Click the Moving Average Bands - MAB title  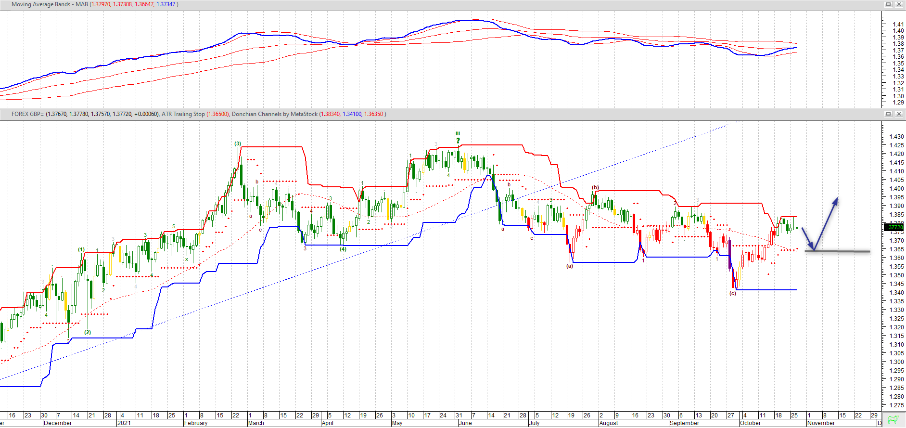tap(50, 4)
